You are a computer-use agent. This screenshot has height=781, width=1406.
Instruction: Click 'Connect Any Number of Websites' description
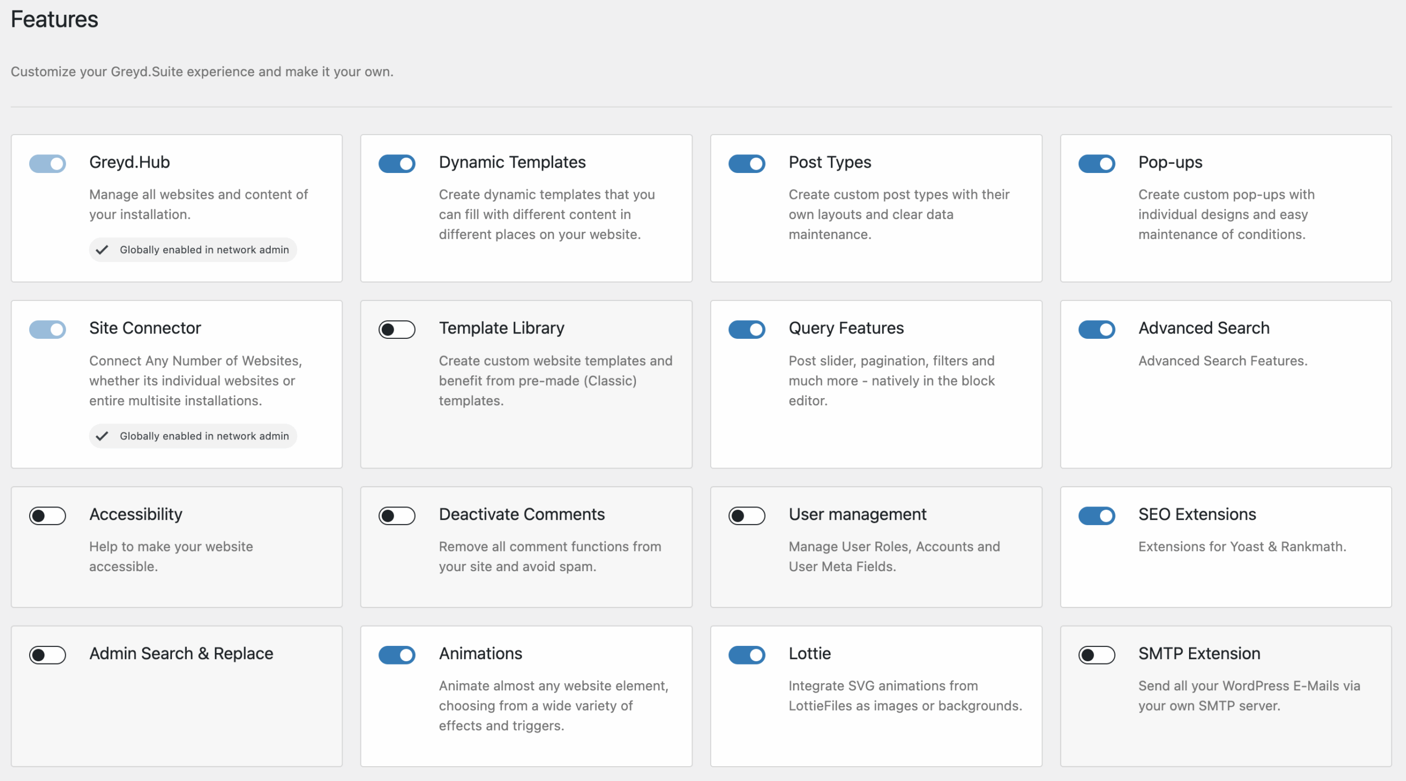click(196, 381)
